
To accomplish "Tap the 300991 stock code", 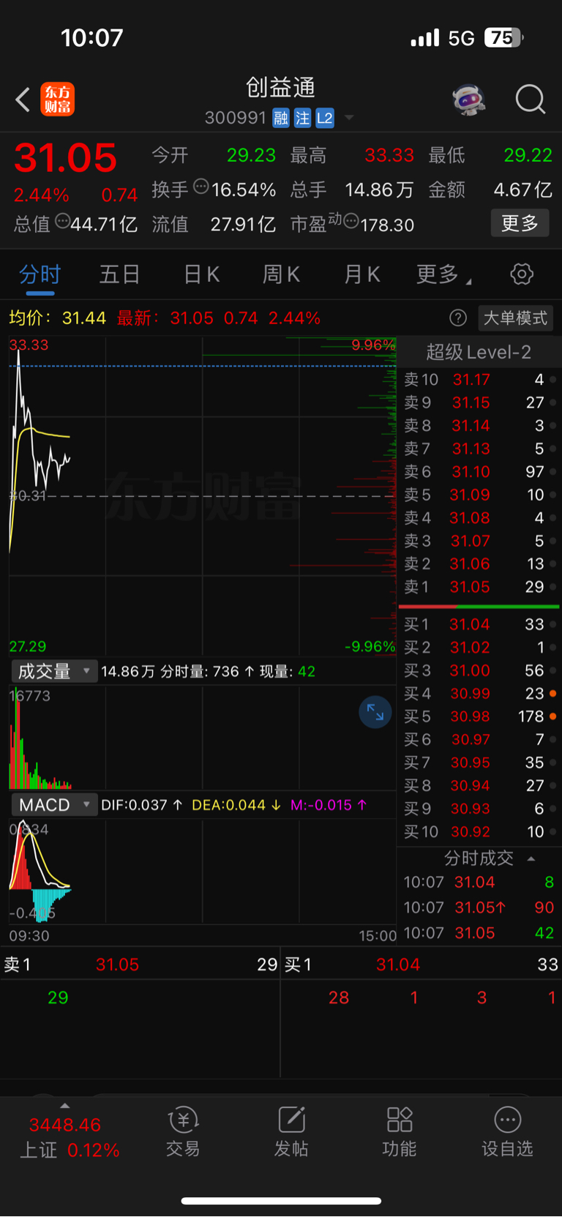I will tap(236, 118).
